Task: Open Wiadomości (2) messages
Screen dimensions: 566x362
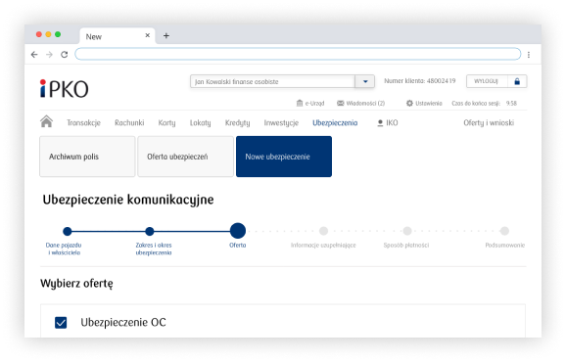Action: [360, 103]
